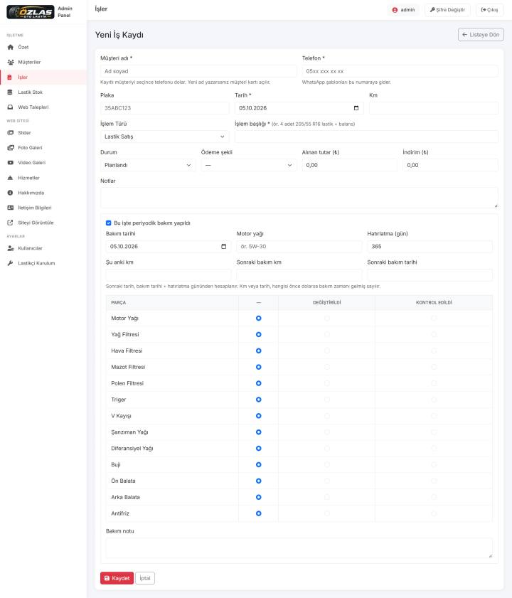Select Değiştirildi for Hava Filtresi

click(327, 351)
